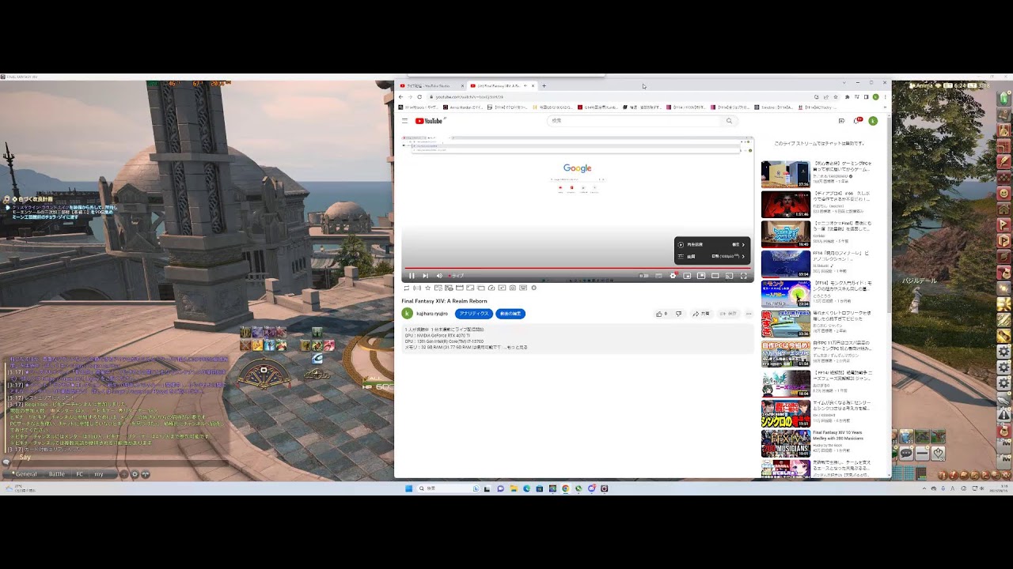Open the YouTube player settings gear

point(673,276)
